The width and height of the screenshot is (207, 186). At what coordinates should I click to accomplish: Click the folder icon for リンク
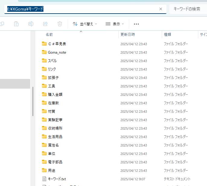pos(44,69)
